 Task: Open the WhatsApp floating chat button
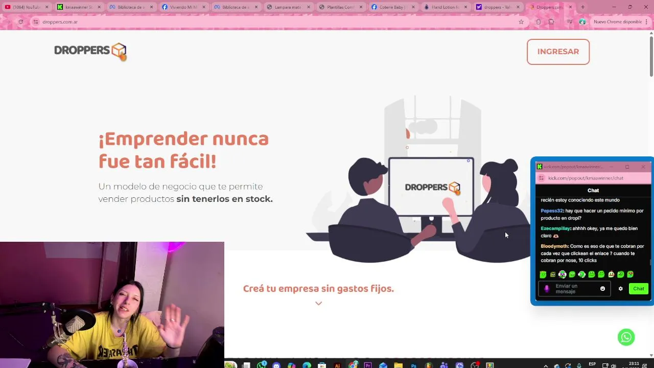626,337
